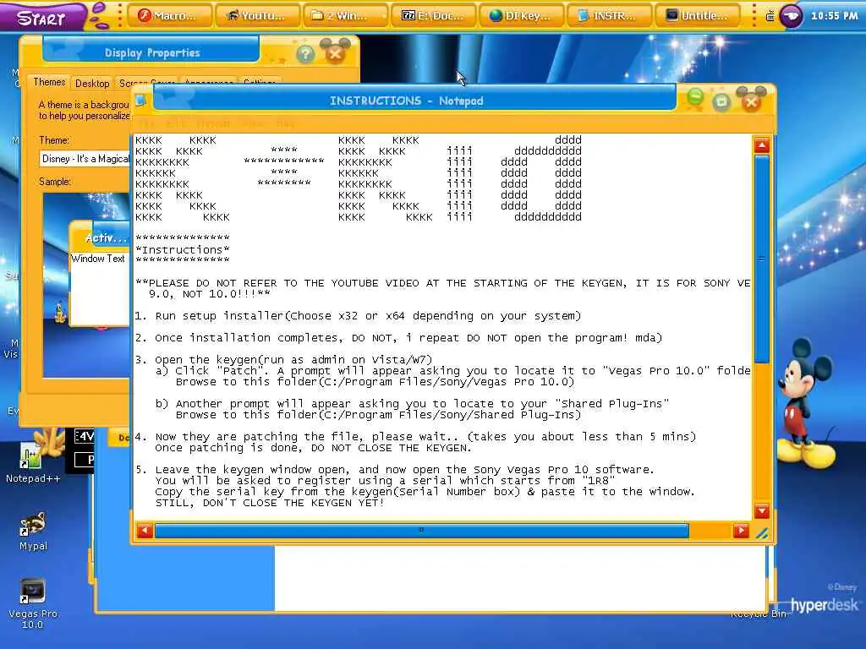Click the line '2. Once installation completes'

398,338
